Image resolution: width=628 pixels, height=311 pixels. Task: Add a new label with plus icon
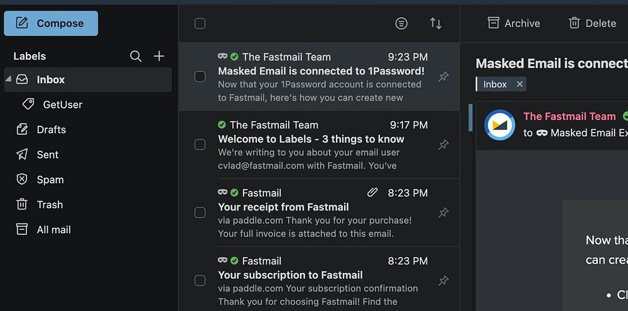(160, 57)
